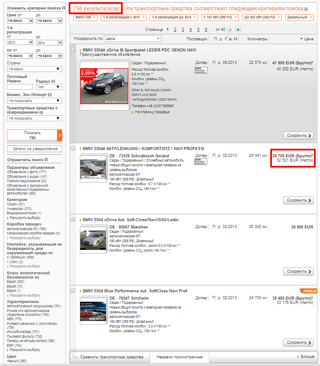Filter by 'Седан (421)' category

16,204
